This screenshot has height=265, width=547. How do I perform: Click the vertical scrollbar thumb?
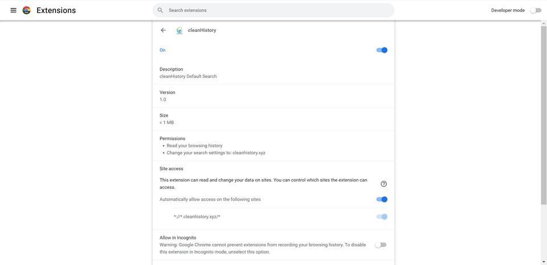pyautogui.click(x=544, y=114)
